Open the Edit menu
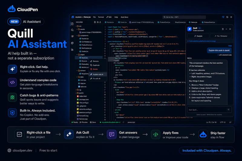 pyautogui.click(x=109, y=17)
